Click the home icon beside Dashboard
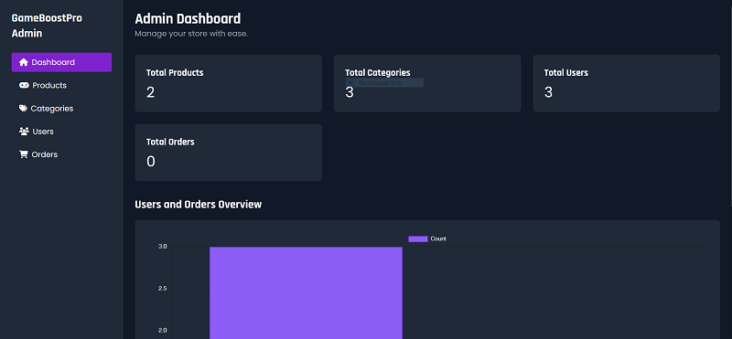Screen dimensions: 732x339 click(24, 62)
